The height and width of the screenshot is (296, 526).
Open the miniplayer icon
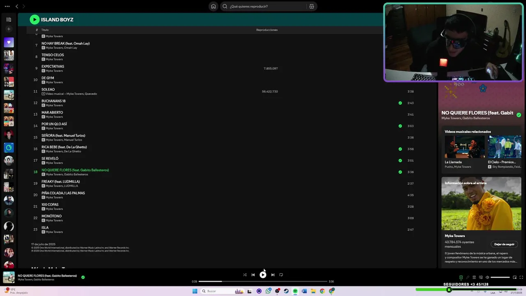(x=514, y=277)
